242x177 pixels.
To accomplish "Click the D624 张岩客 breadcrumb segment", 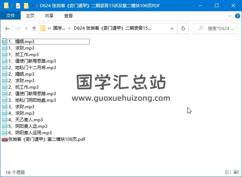I will point(112,28).
